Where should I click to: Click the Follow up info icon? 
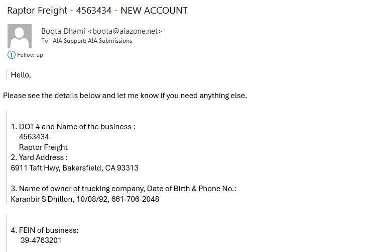[x=12, y=55]
